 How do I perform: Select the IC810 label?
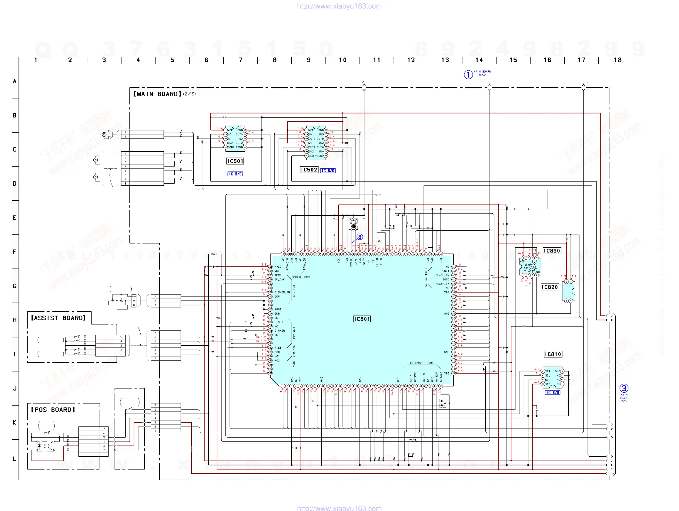(553, 354)
